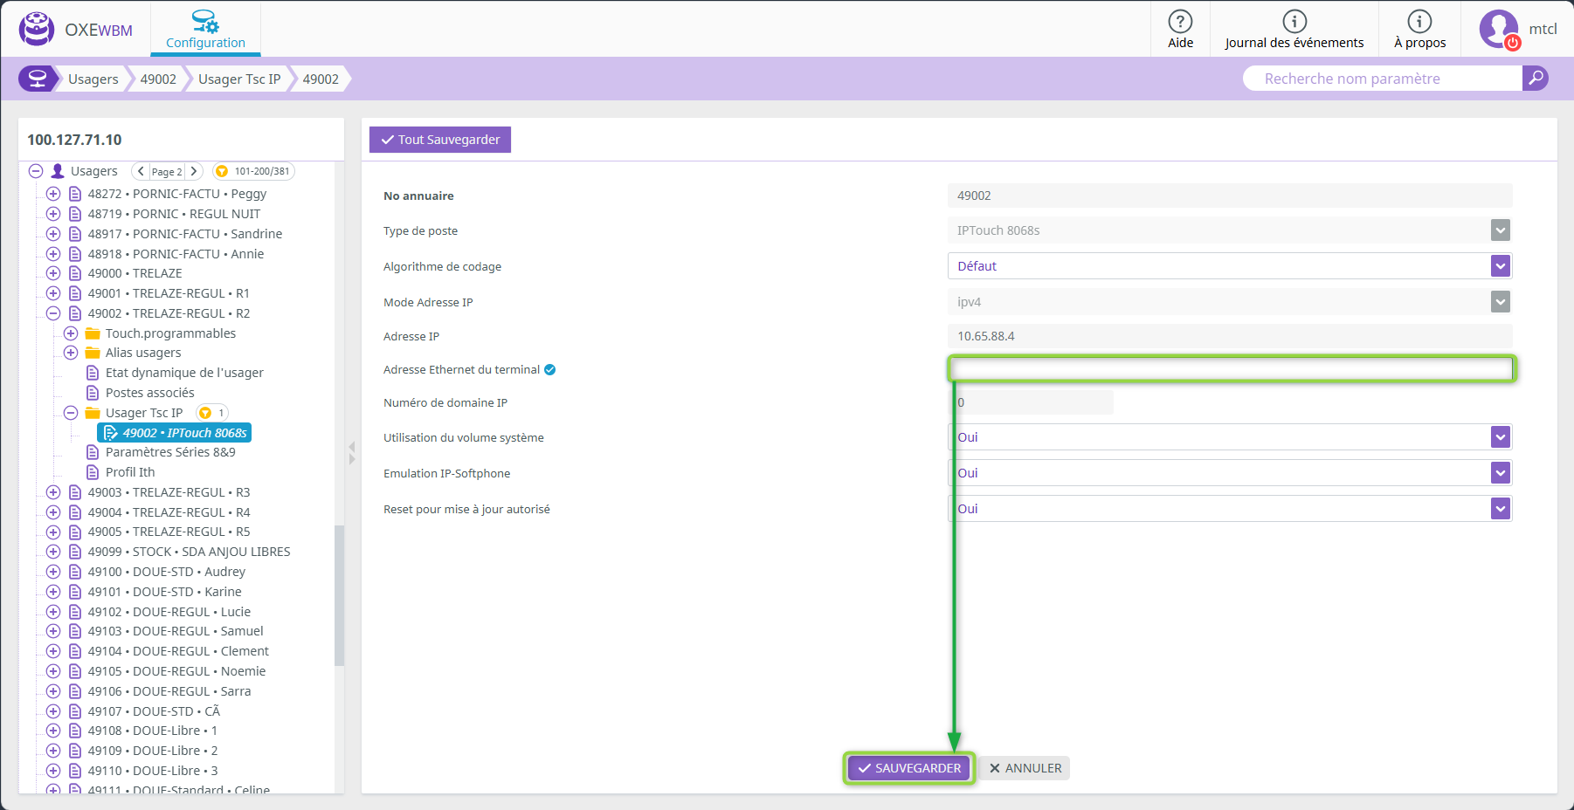
Task: Go to second 49002 breadcrumb
Action: (321, 79)
